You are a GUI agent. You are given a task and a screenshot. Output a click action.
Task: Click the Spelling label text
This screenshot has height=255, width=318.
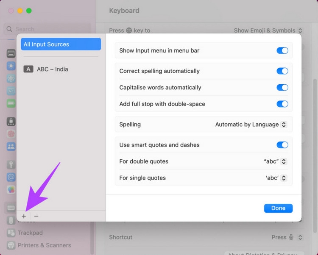tap(130, 125)
